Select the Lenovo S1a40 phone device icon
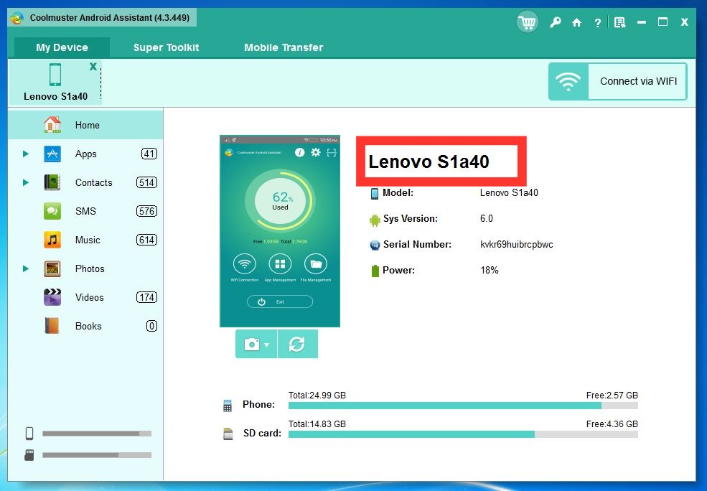 (55, 75)
